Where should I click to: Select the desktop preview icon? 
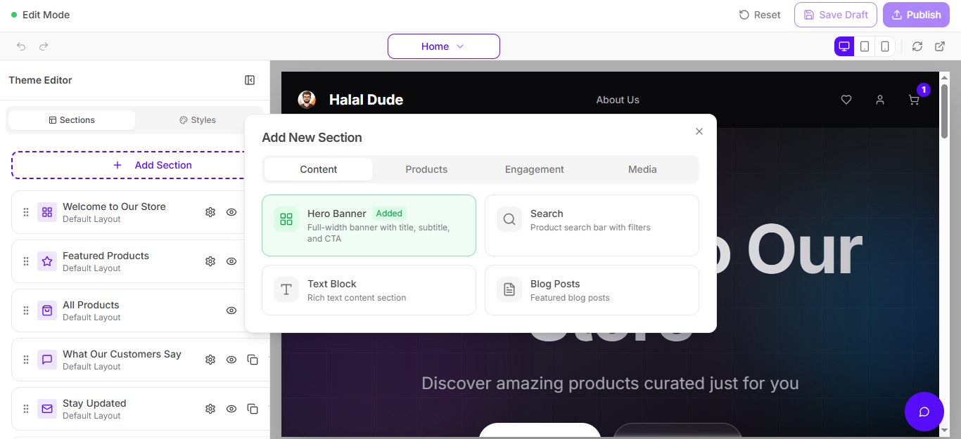click(844, 46)
